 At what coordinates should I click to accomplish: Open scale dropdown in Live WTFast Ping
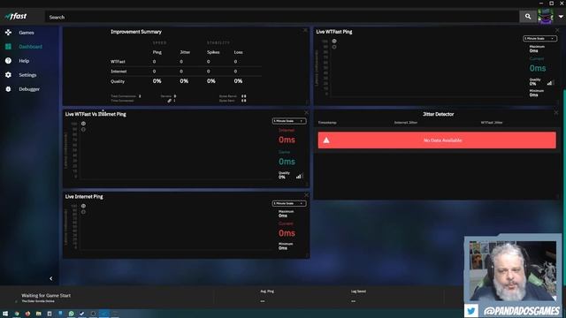[x=540, y=39]
